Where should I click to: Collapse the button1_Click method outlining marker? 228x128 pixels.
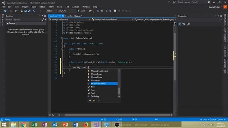[x=62, y=62]
